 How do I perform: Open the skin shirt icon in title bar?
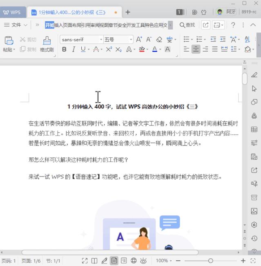[x=204, y=12]
